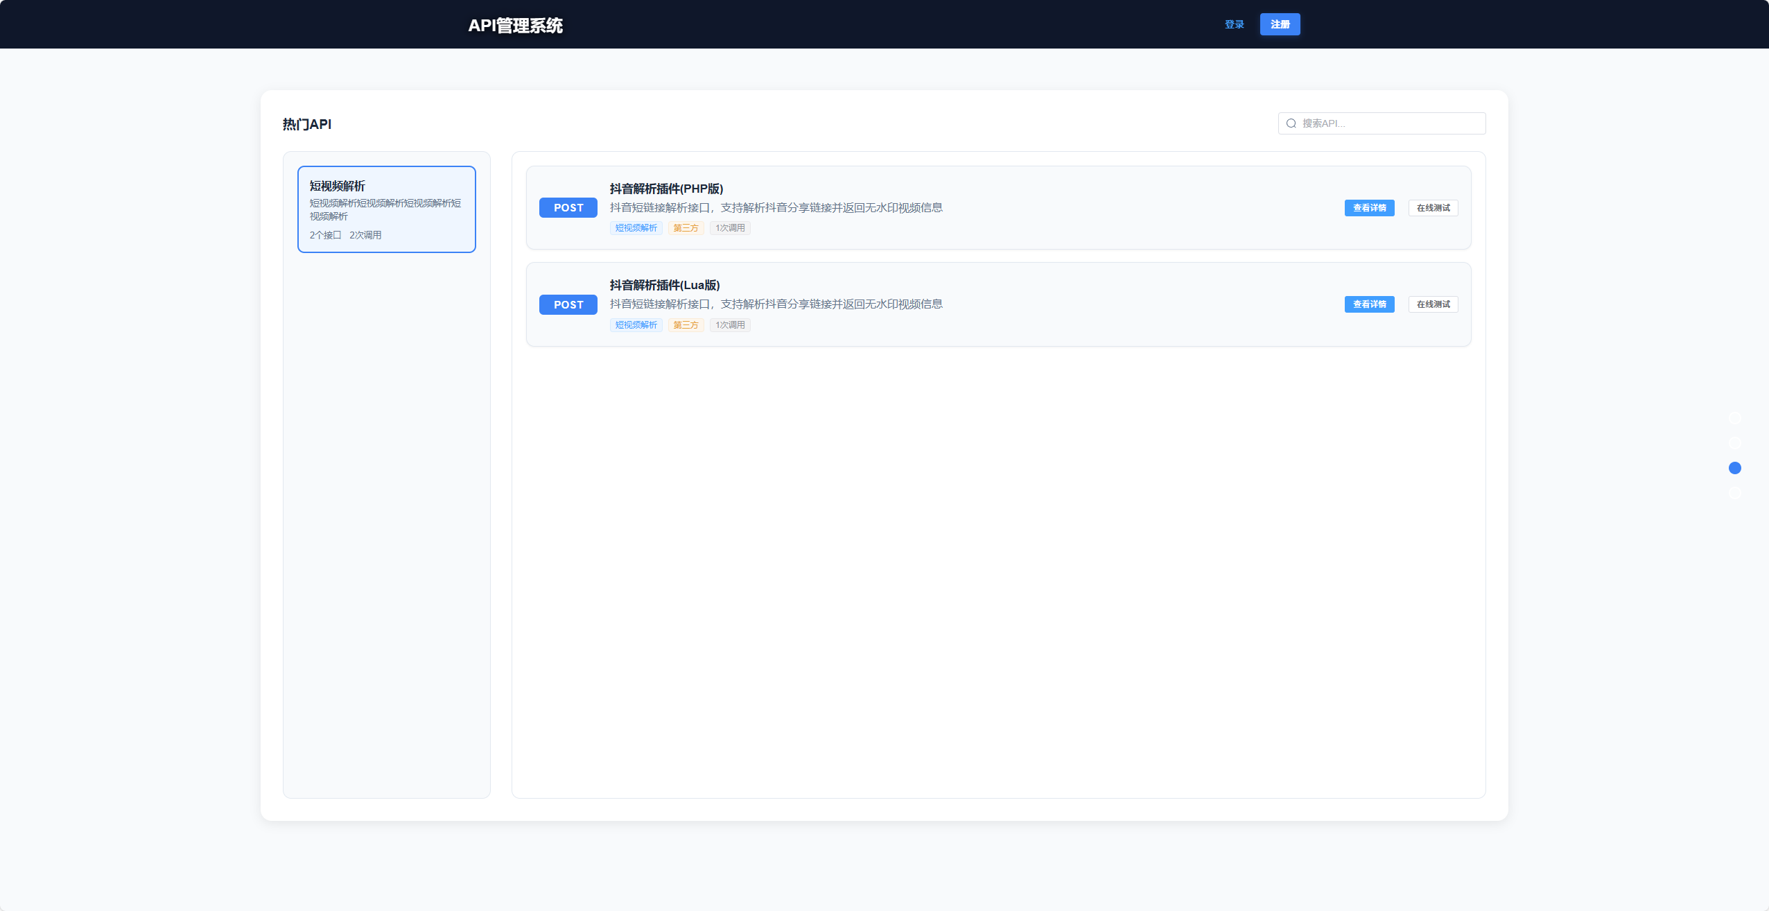Click the POST badge of the Lua版 API

[568, 305]
